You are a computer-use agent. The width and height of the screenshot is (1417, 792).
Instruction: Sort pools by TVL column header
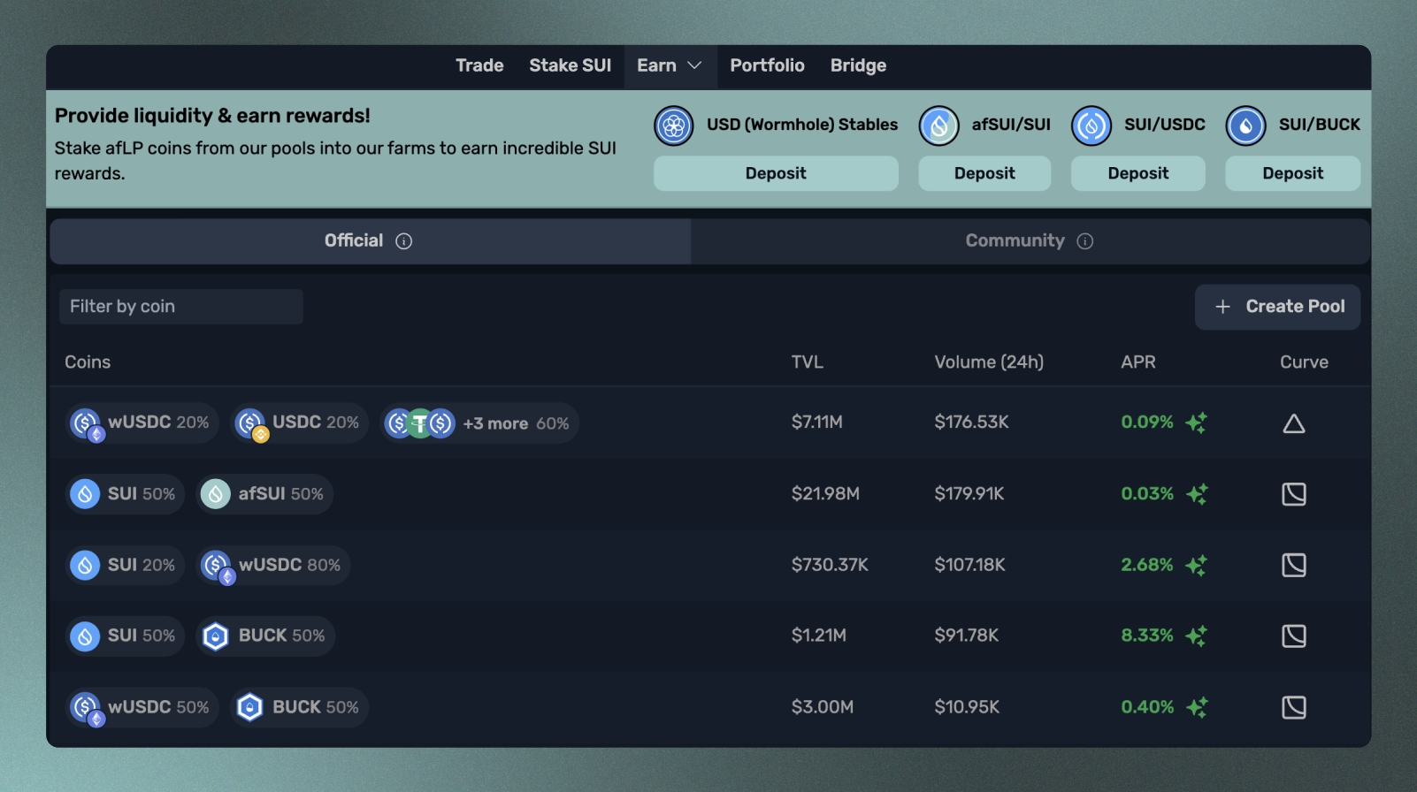[807, 362]
